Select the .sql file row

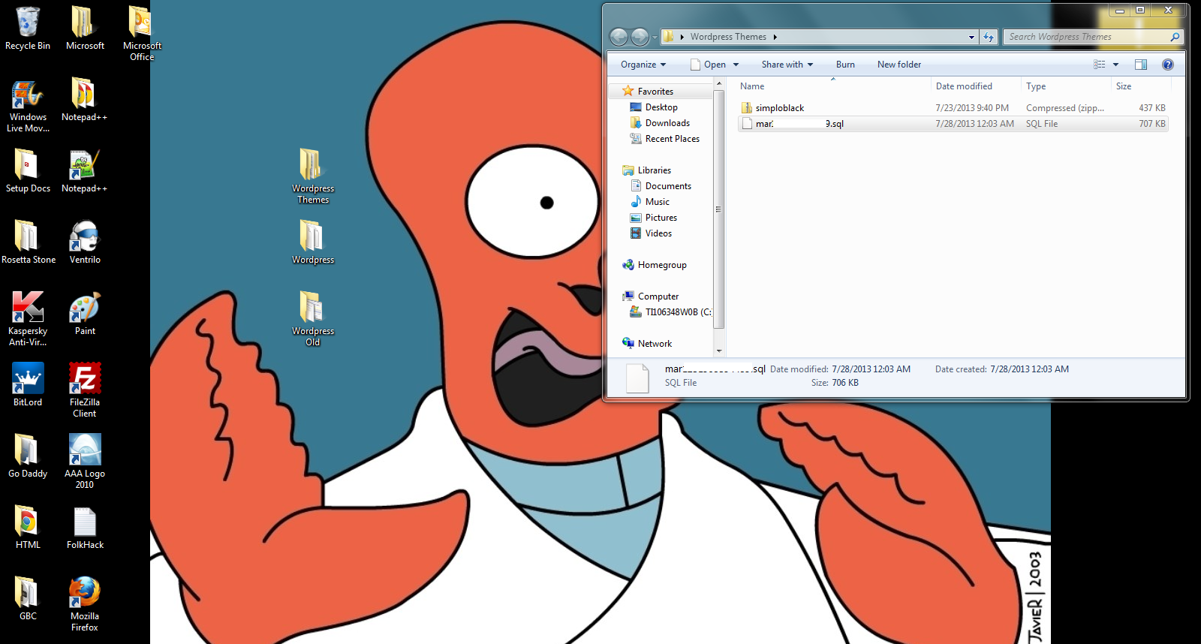click(953, 124)
